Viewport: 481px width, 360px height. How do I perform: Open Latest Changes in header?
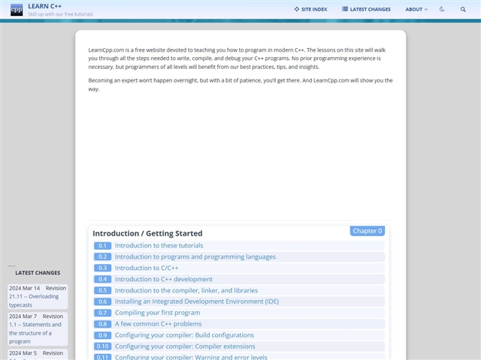point(366,9)
